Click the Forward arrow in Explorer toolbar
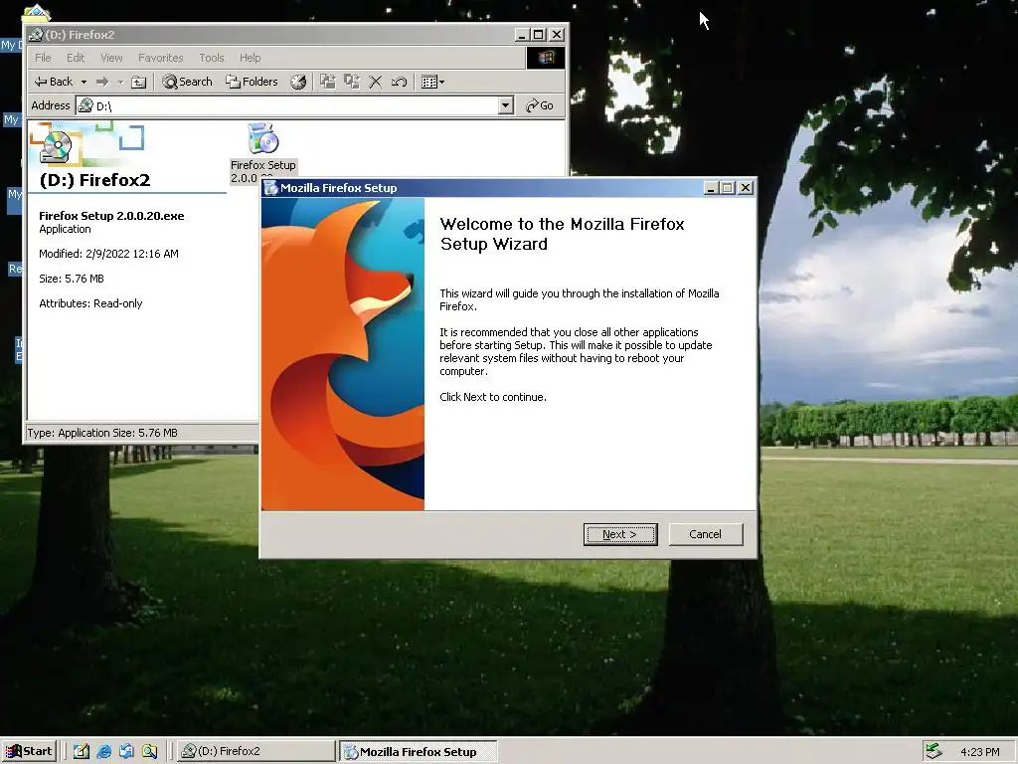 (x=102, y=82)
